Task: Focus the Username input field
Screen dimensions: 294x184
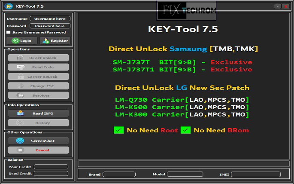Action: click(50, 18)
